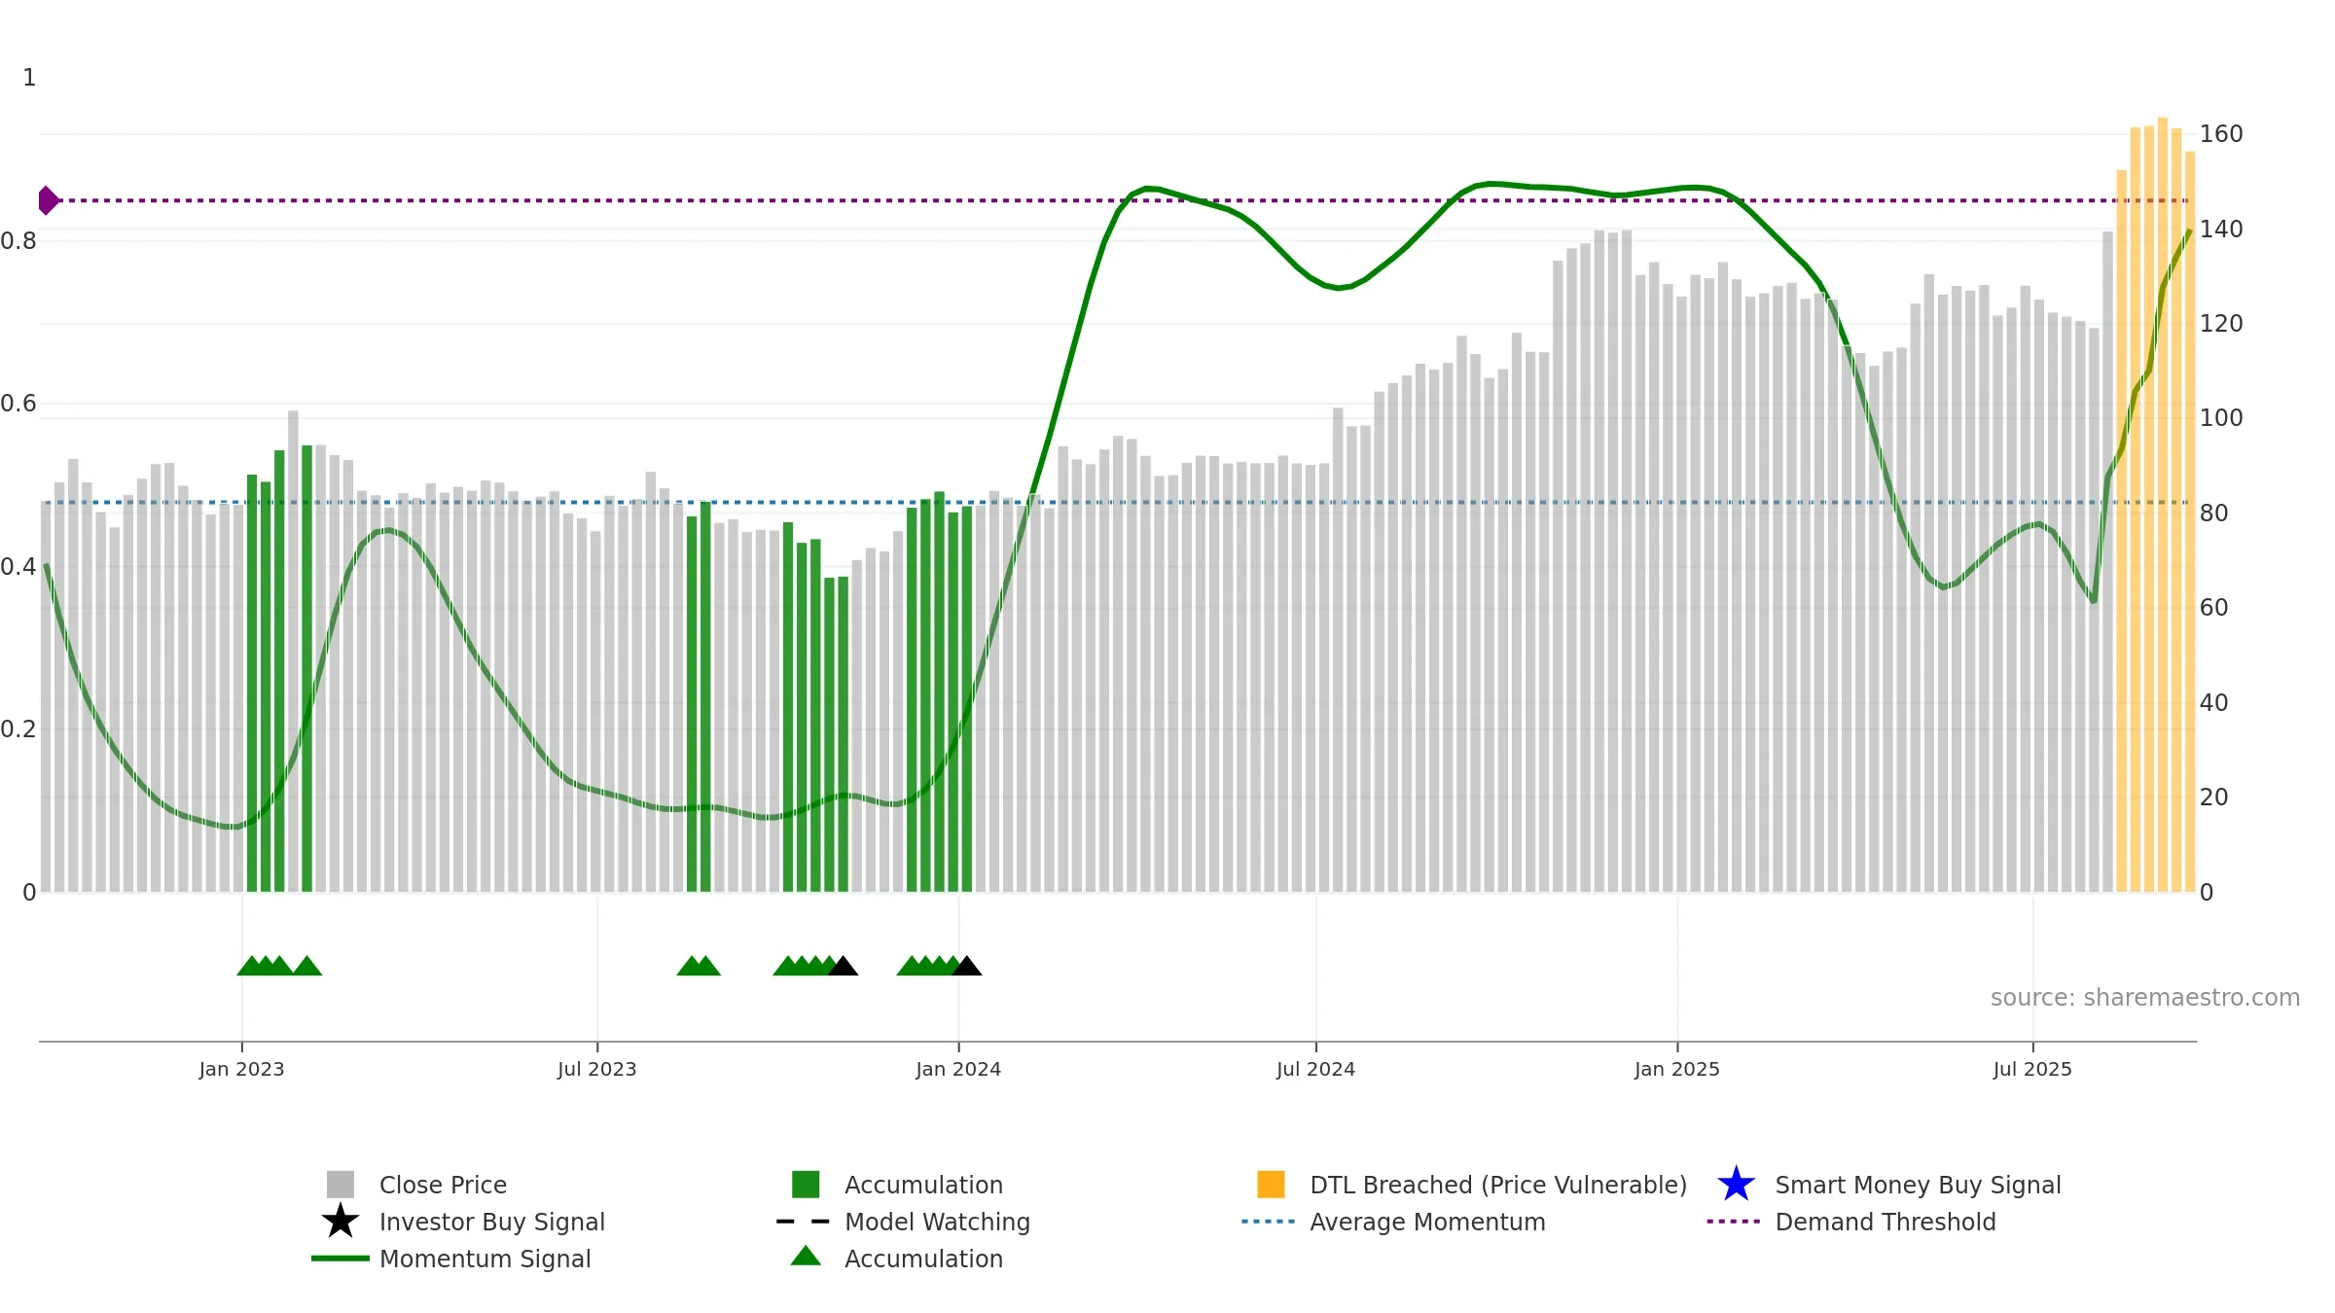Toggle the Model Watching legend entry

(936, 1222)
